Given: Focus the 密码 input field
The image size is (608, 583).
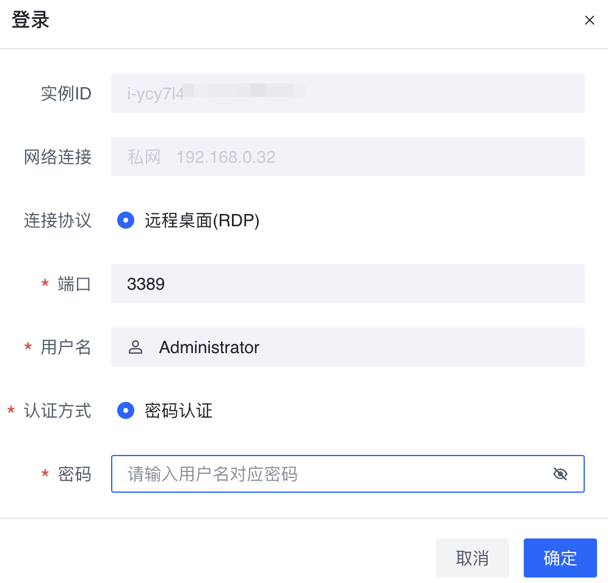Looking at the screenshot, I should (x=330, y=474).
